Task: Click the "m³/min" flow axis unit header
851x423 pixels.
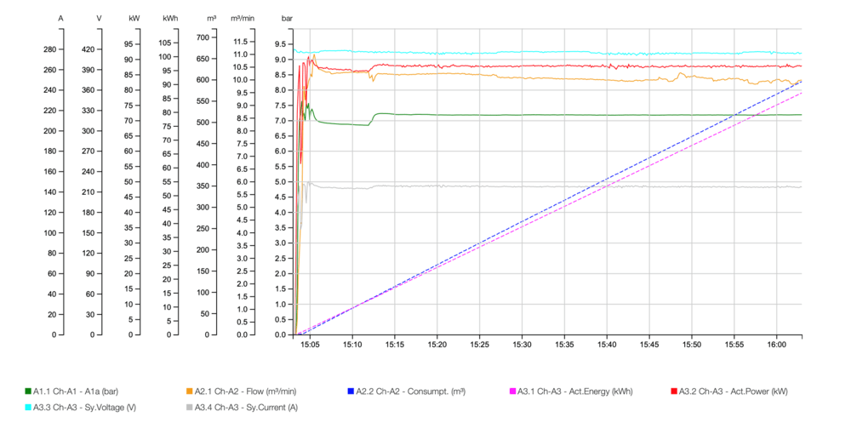Action: 243,18
